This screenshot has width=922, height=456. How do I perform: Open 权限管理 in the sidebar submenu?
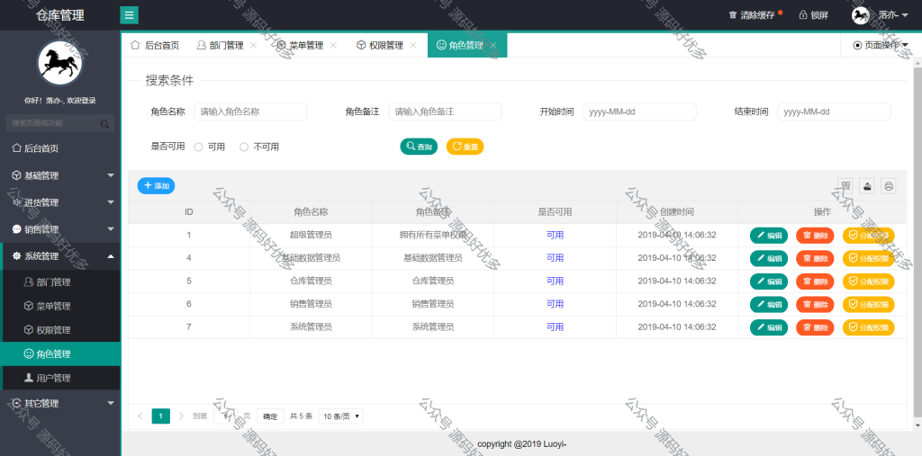(x=61, y=330)
